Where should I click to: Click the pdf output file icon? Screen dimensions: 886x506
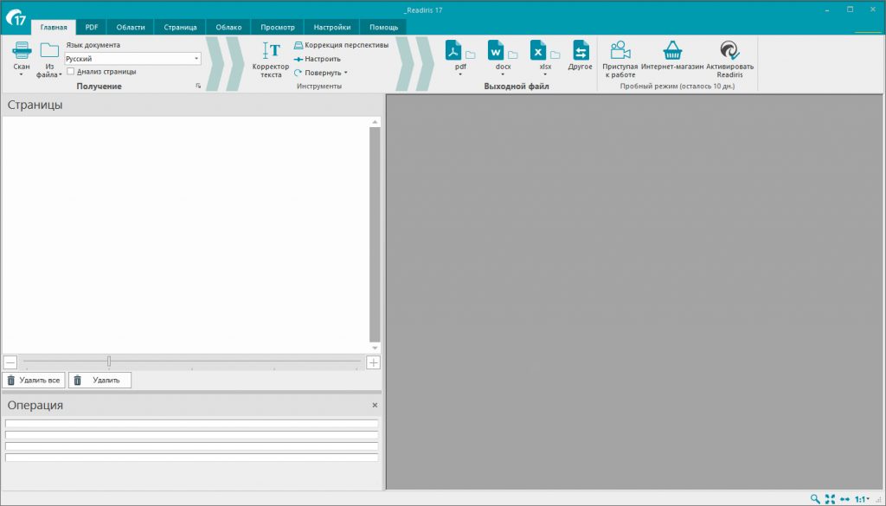pos(453,51)
